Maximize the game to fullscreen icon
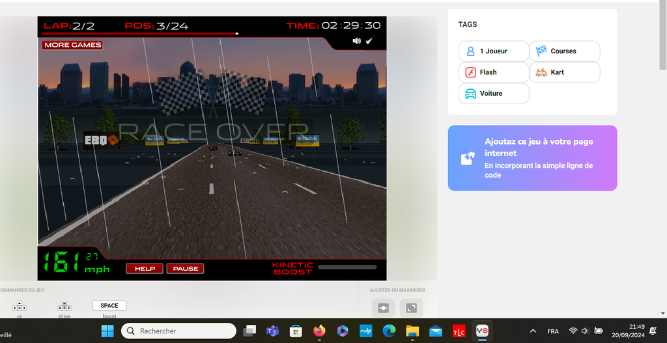Image resolution: width=667 pixels, height=343 pixels. pos(412,308)
